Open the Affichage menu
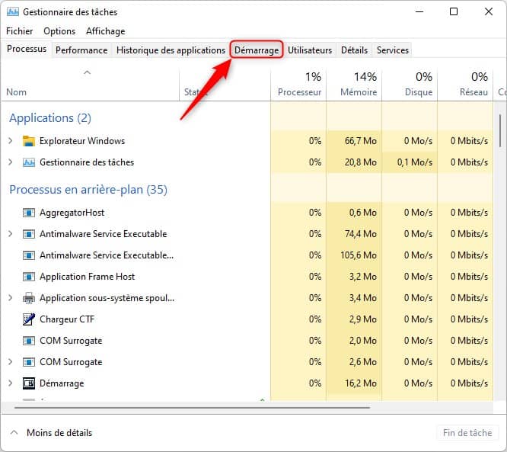The width and height of the screenshot is (507, 452). click(105, 31)
